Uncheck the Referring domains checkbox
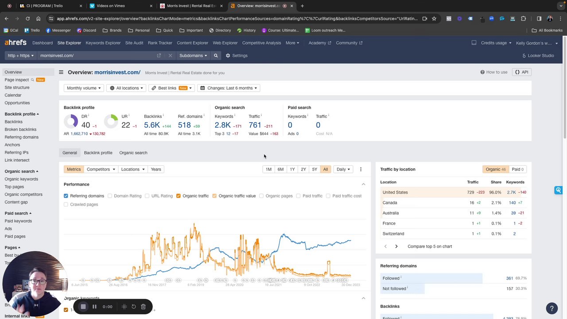This screenshot has width=567, height=319. point(66,196)
